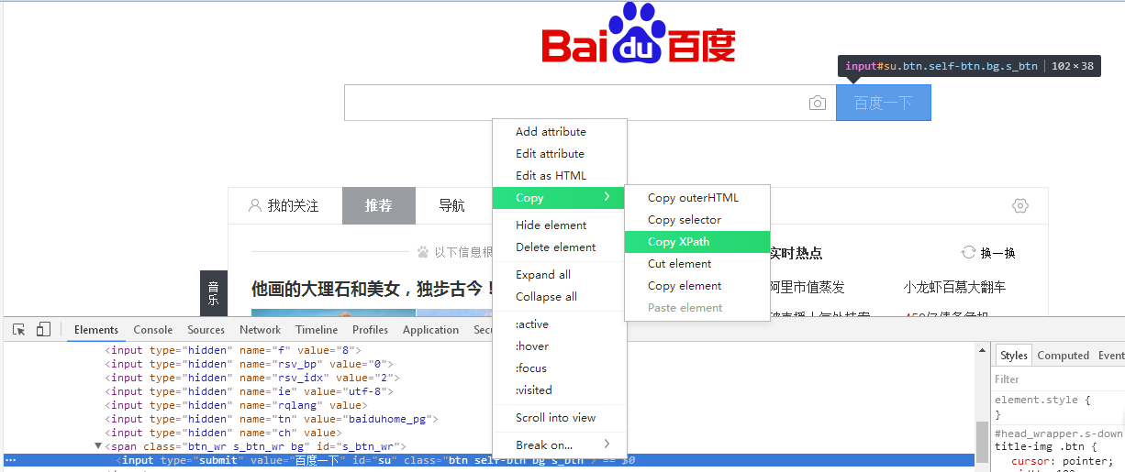Click the camera image-search icon
Viewport: 1125px width, 472px height.
pos(818,104)
